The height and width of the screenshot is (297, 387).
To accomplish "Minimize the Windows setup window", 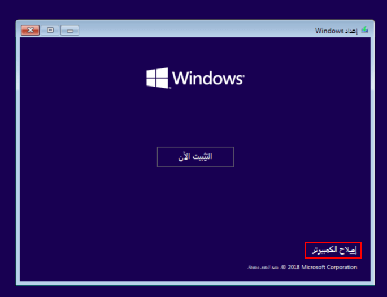I will [x=70, y=30].
